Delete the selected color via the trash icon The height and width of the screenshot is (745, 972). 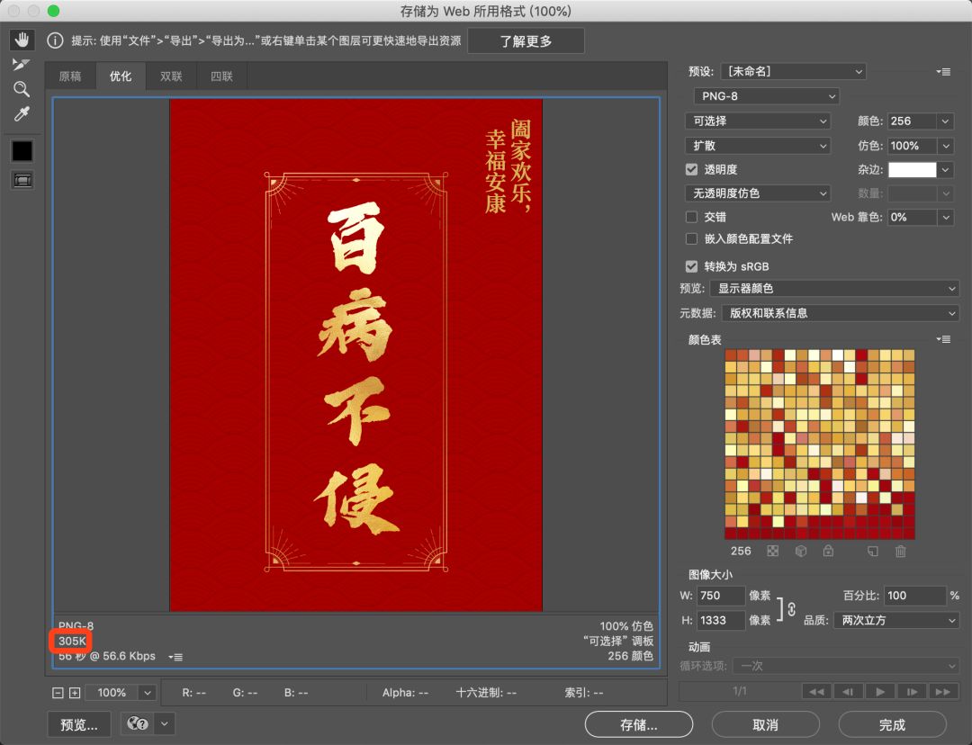[900, 552]
